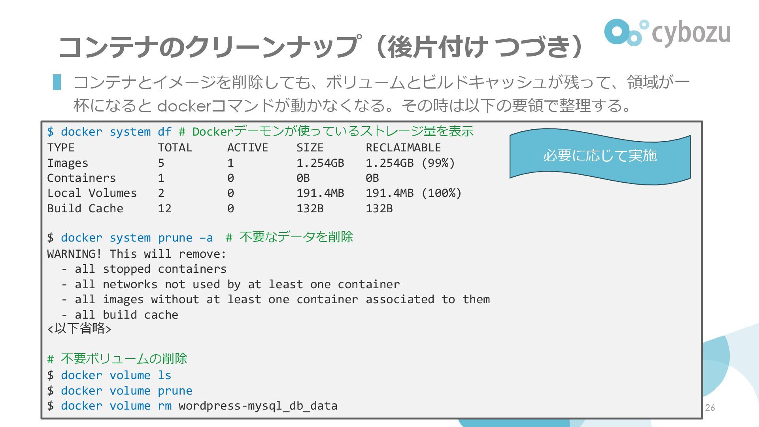Select the command line 'docker system df'
Image resolution: width=759 pixels, height=427 pixels.
[x=116, y=132]
